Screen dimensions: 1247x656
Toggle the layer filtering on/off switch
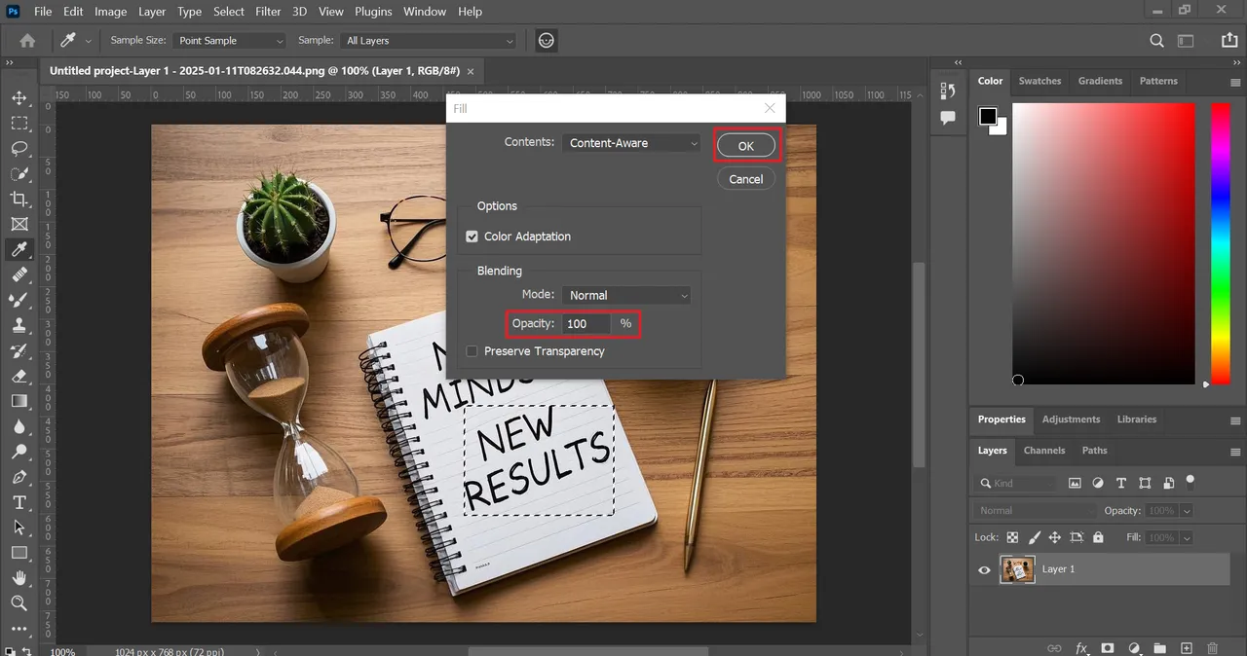click(x=1190, y=481)
